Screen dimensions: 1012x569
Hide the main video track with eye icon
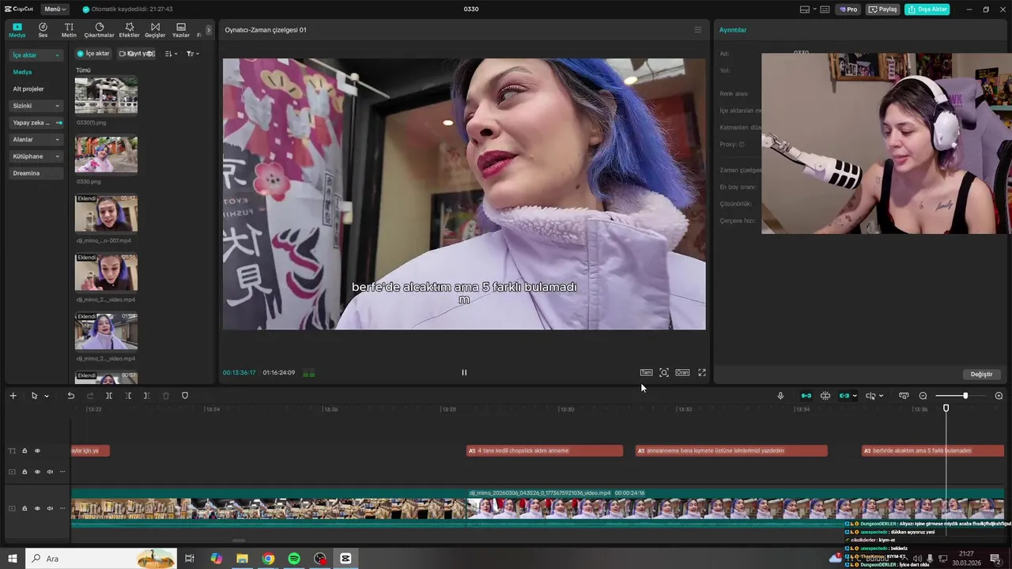pos(37,508)
